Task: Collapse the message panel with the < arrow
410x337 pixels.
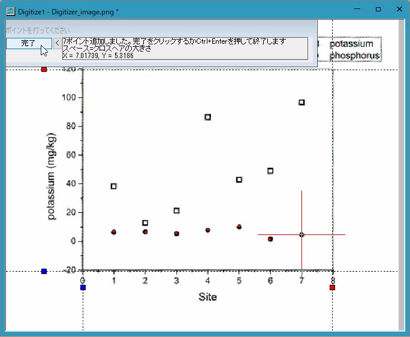Action: pyautogui.click(x=58, y=43)
